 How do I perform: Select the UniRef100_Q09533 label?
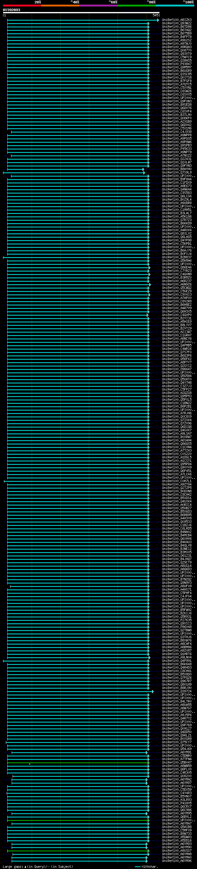coord(176,522)
